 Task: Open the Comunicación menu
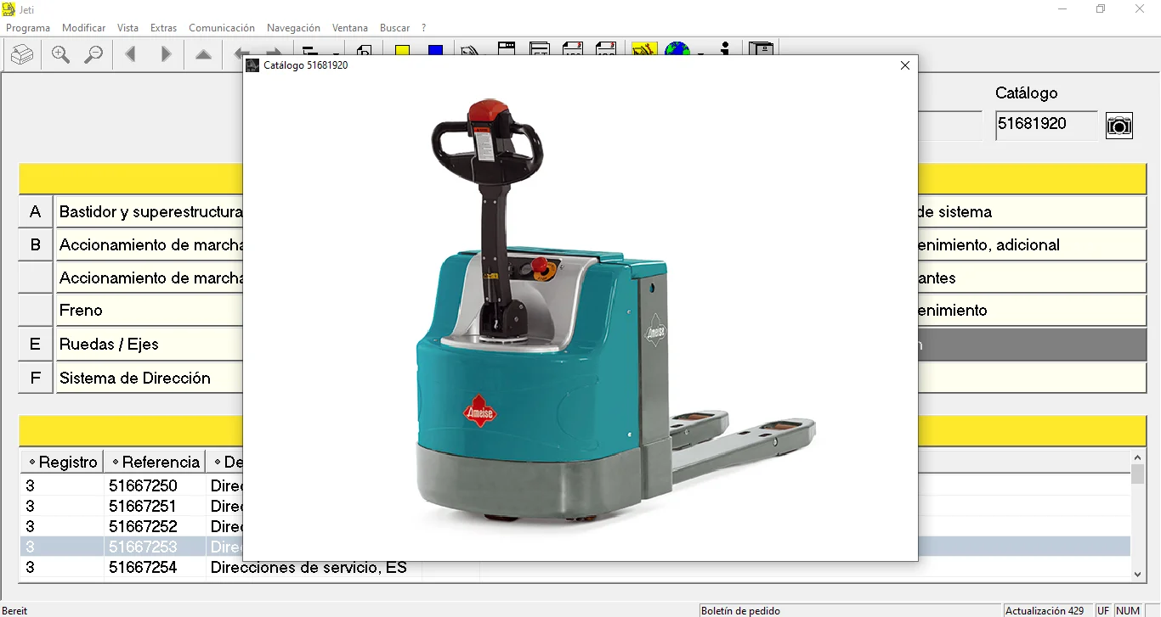point(221,27)
